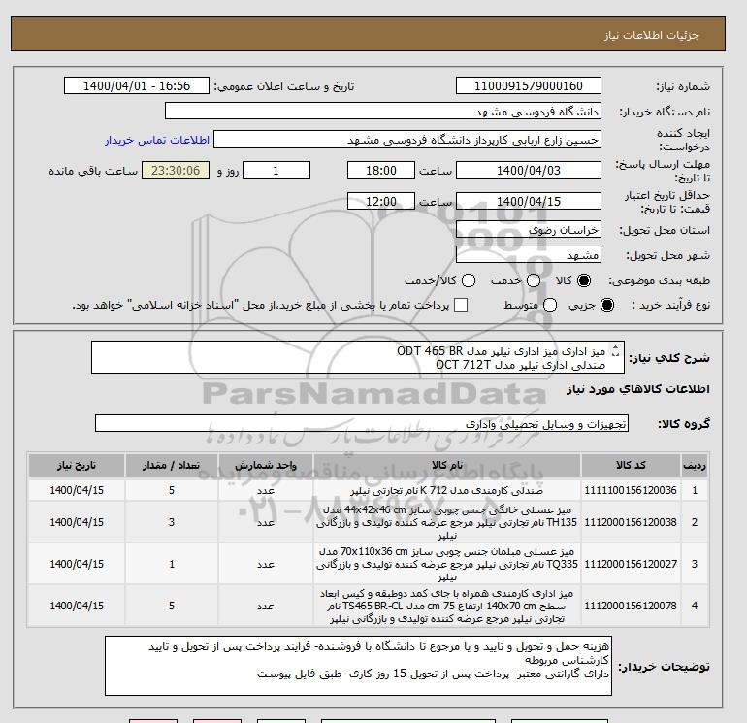Image resolution: width=747 pixels, height=723 pixels.
Task: Click the need number field 1100091579000160
Action: [529, 85]
